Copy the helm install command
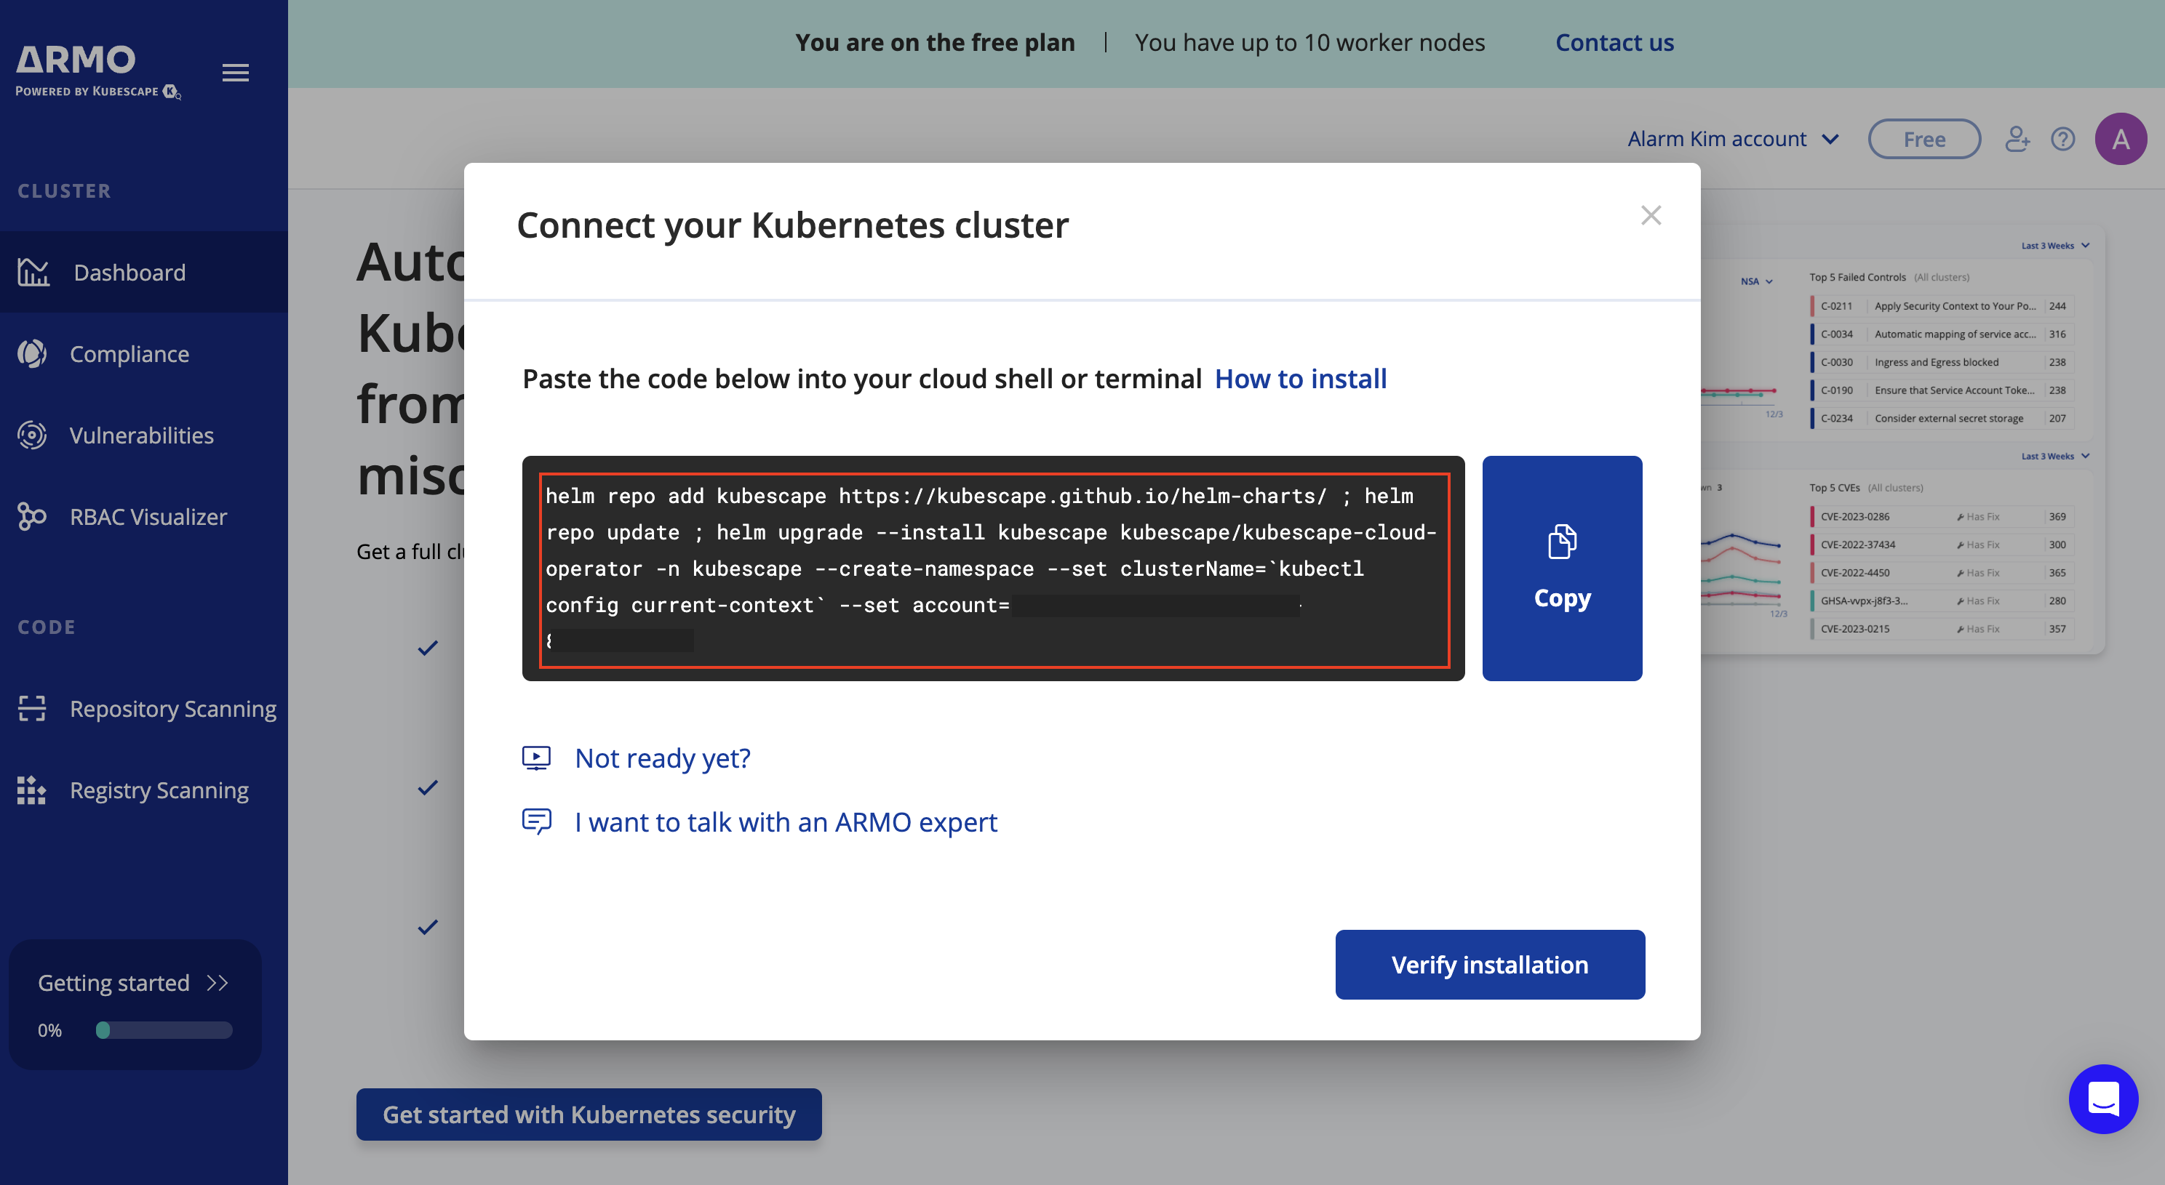Screen dimensions: 2165x1185 tap(1562, 569)
